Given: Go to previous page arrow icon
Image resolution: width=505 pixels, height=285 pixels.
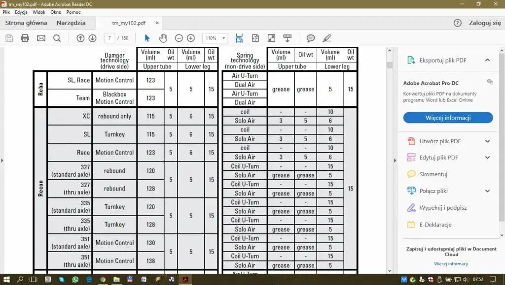Looking at the screenshot, I should click(80, 38).
